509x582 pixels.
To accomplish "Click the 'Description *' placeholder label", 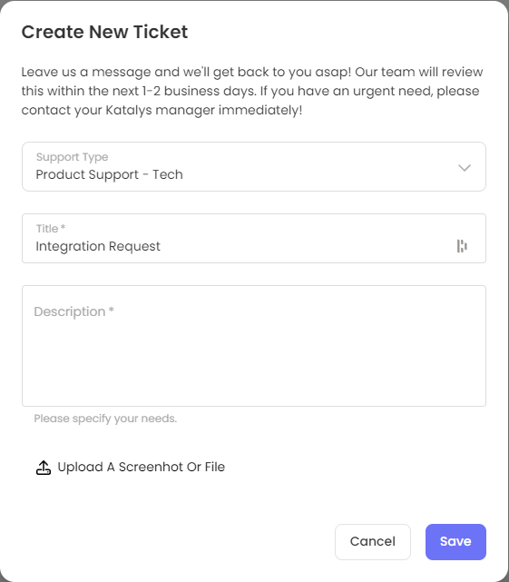I will click(73, 311).
